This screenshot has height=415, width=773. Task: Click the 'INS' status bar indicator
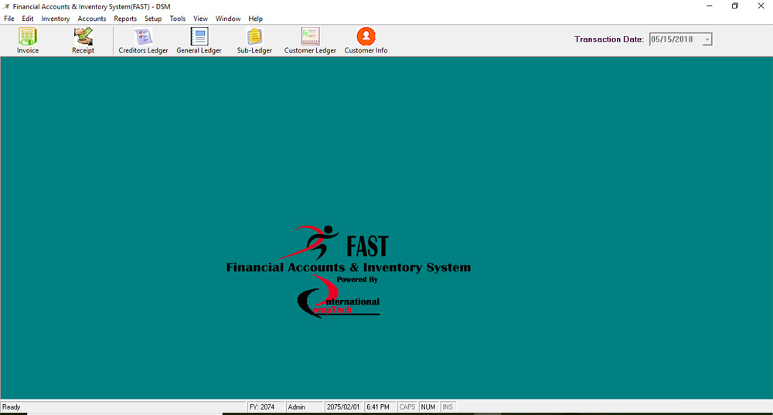pos(448,407)
